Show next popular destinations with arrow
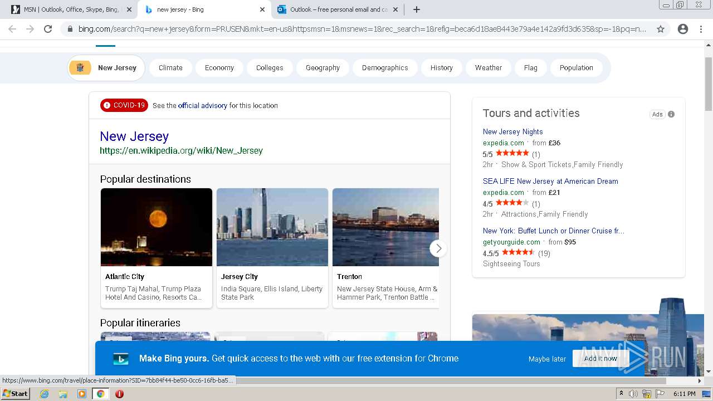The image size is (713, 401). click(438, 248)
